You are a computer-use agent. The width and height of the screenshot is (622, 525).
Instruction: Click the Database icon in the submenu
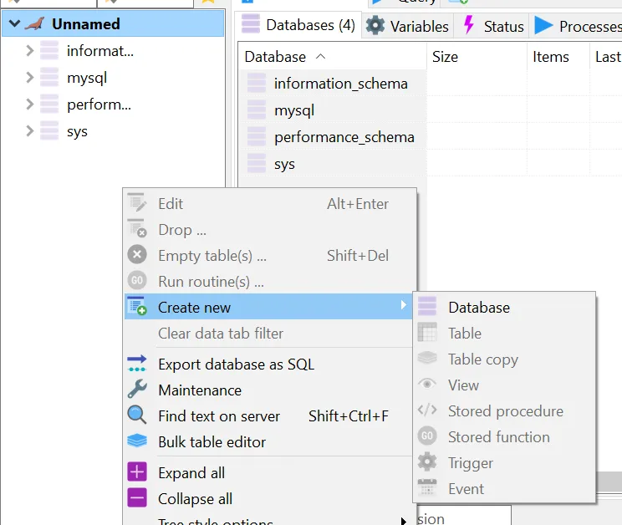click(x=427, y=307)
